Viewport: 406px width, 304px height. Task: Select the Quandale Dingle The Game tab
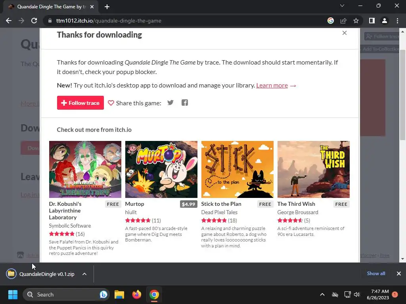[51, 7]
